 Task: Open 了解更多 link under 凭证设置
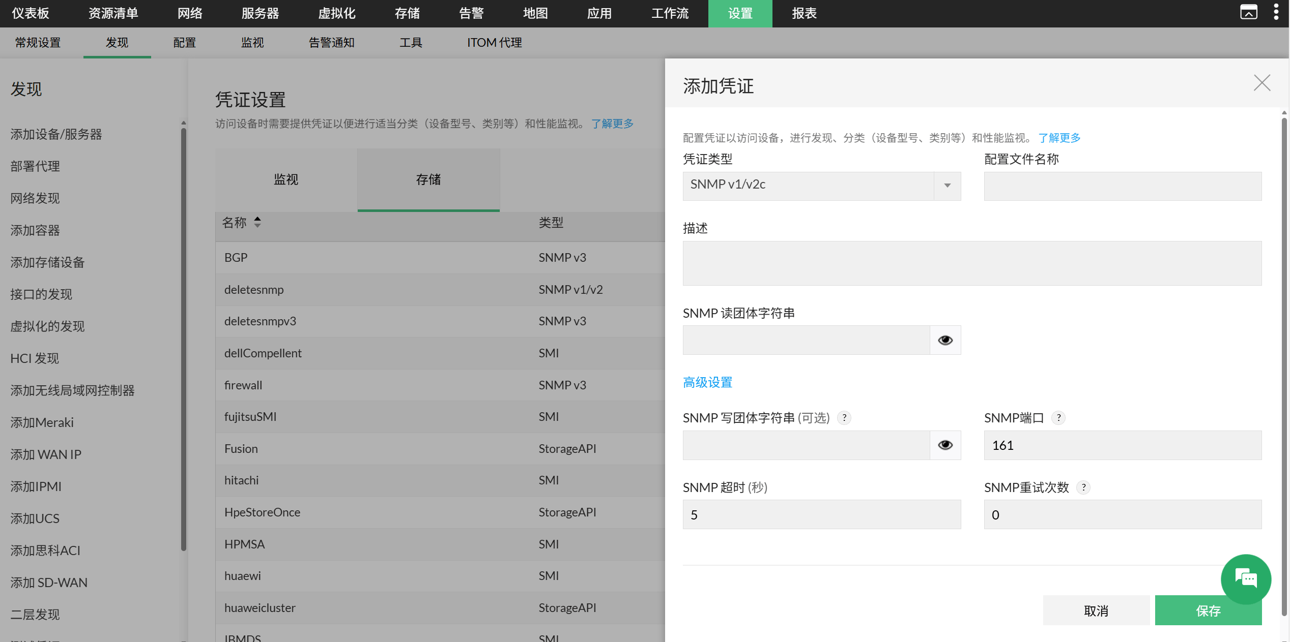[612, 124]
